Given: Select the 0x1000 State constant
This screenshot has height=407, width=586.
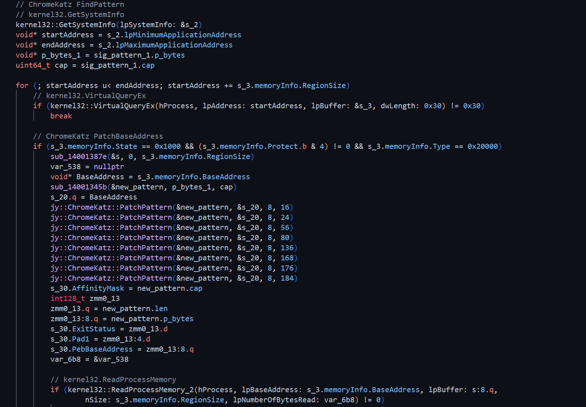Looking at the screenshot, I should pyautogui.click(x=167, y=146).
